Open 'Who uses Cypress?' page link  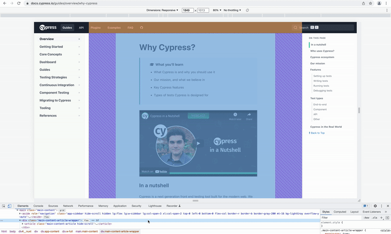pyautogui.click(x=322, y=51)
